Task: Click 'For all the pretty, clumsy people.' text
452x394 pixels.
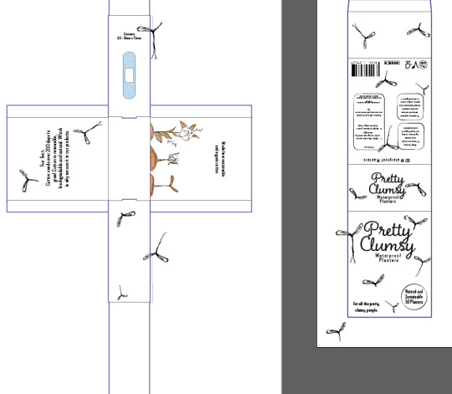Action: 367,307
